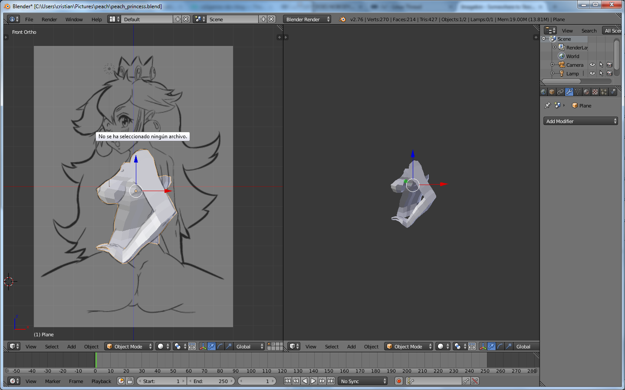Click the Search button in outliner header
625x390 pixels.
(x=589, y=31)
